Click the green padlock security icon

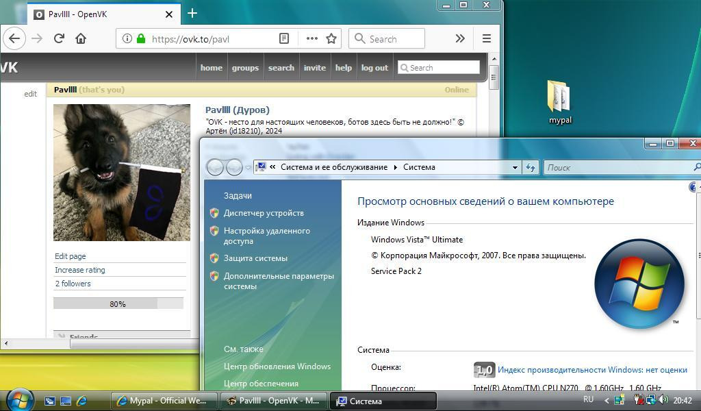pyautogui.click(x=141, y=38)
